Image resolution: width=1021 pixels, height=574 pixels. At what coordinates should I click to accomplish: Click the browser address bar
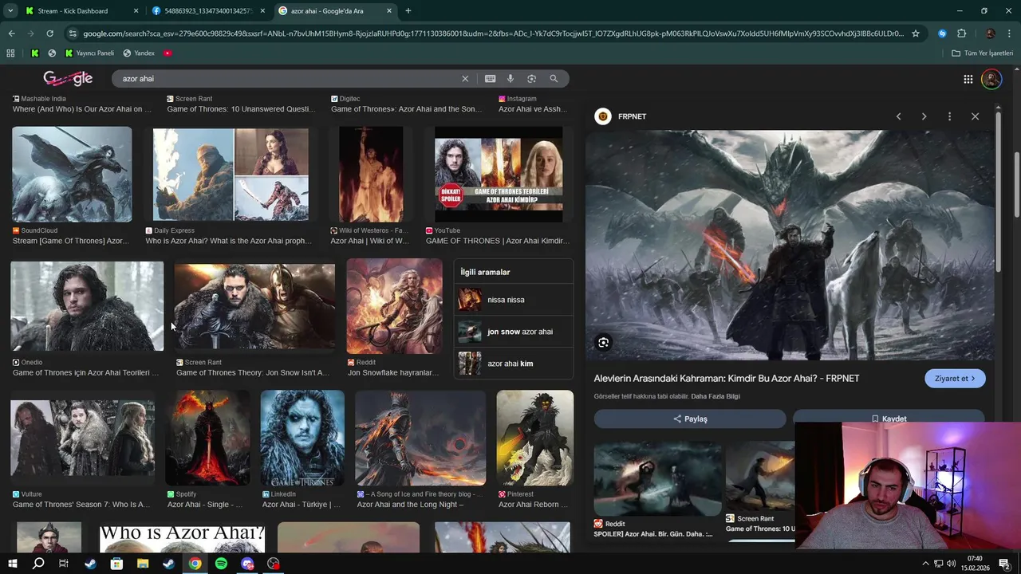493,33
